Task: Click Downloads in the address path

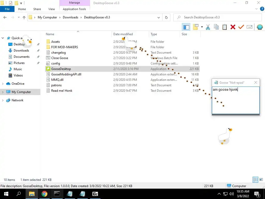Action: coord(70,17)
